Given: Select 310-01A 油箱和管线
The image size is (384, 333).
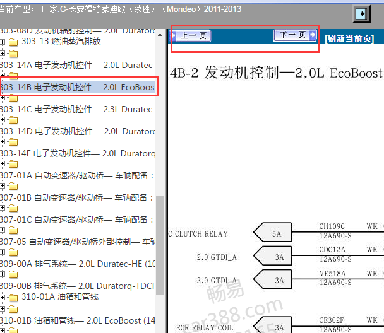Looking at the screenshot, I should (60, 296).
